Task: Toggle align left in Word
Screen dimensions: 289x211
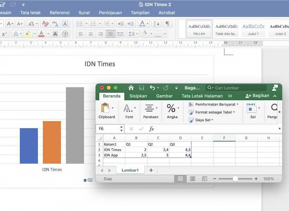Action: tap(81, 34)
